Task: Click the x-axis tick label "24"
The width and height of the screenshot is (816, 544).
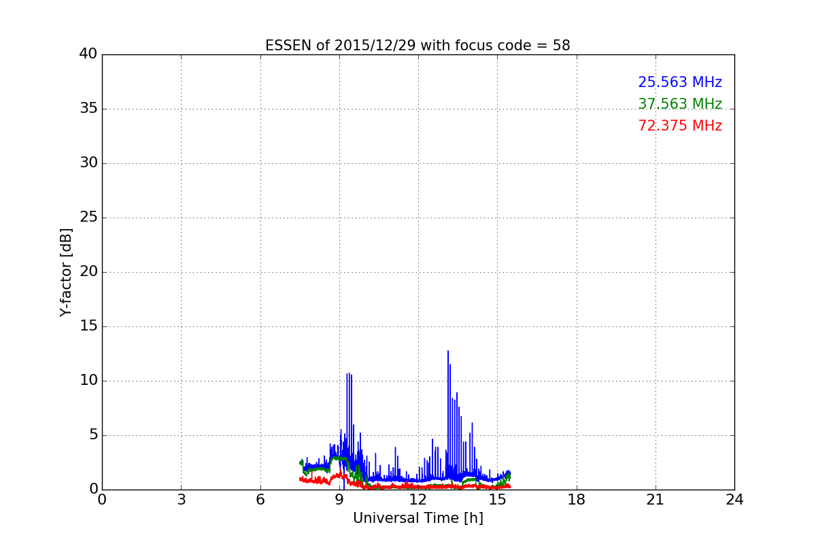Action: point(734,500)
